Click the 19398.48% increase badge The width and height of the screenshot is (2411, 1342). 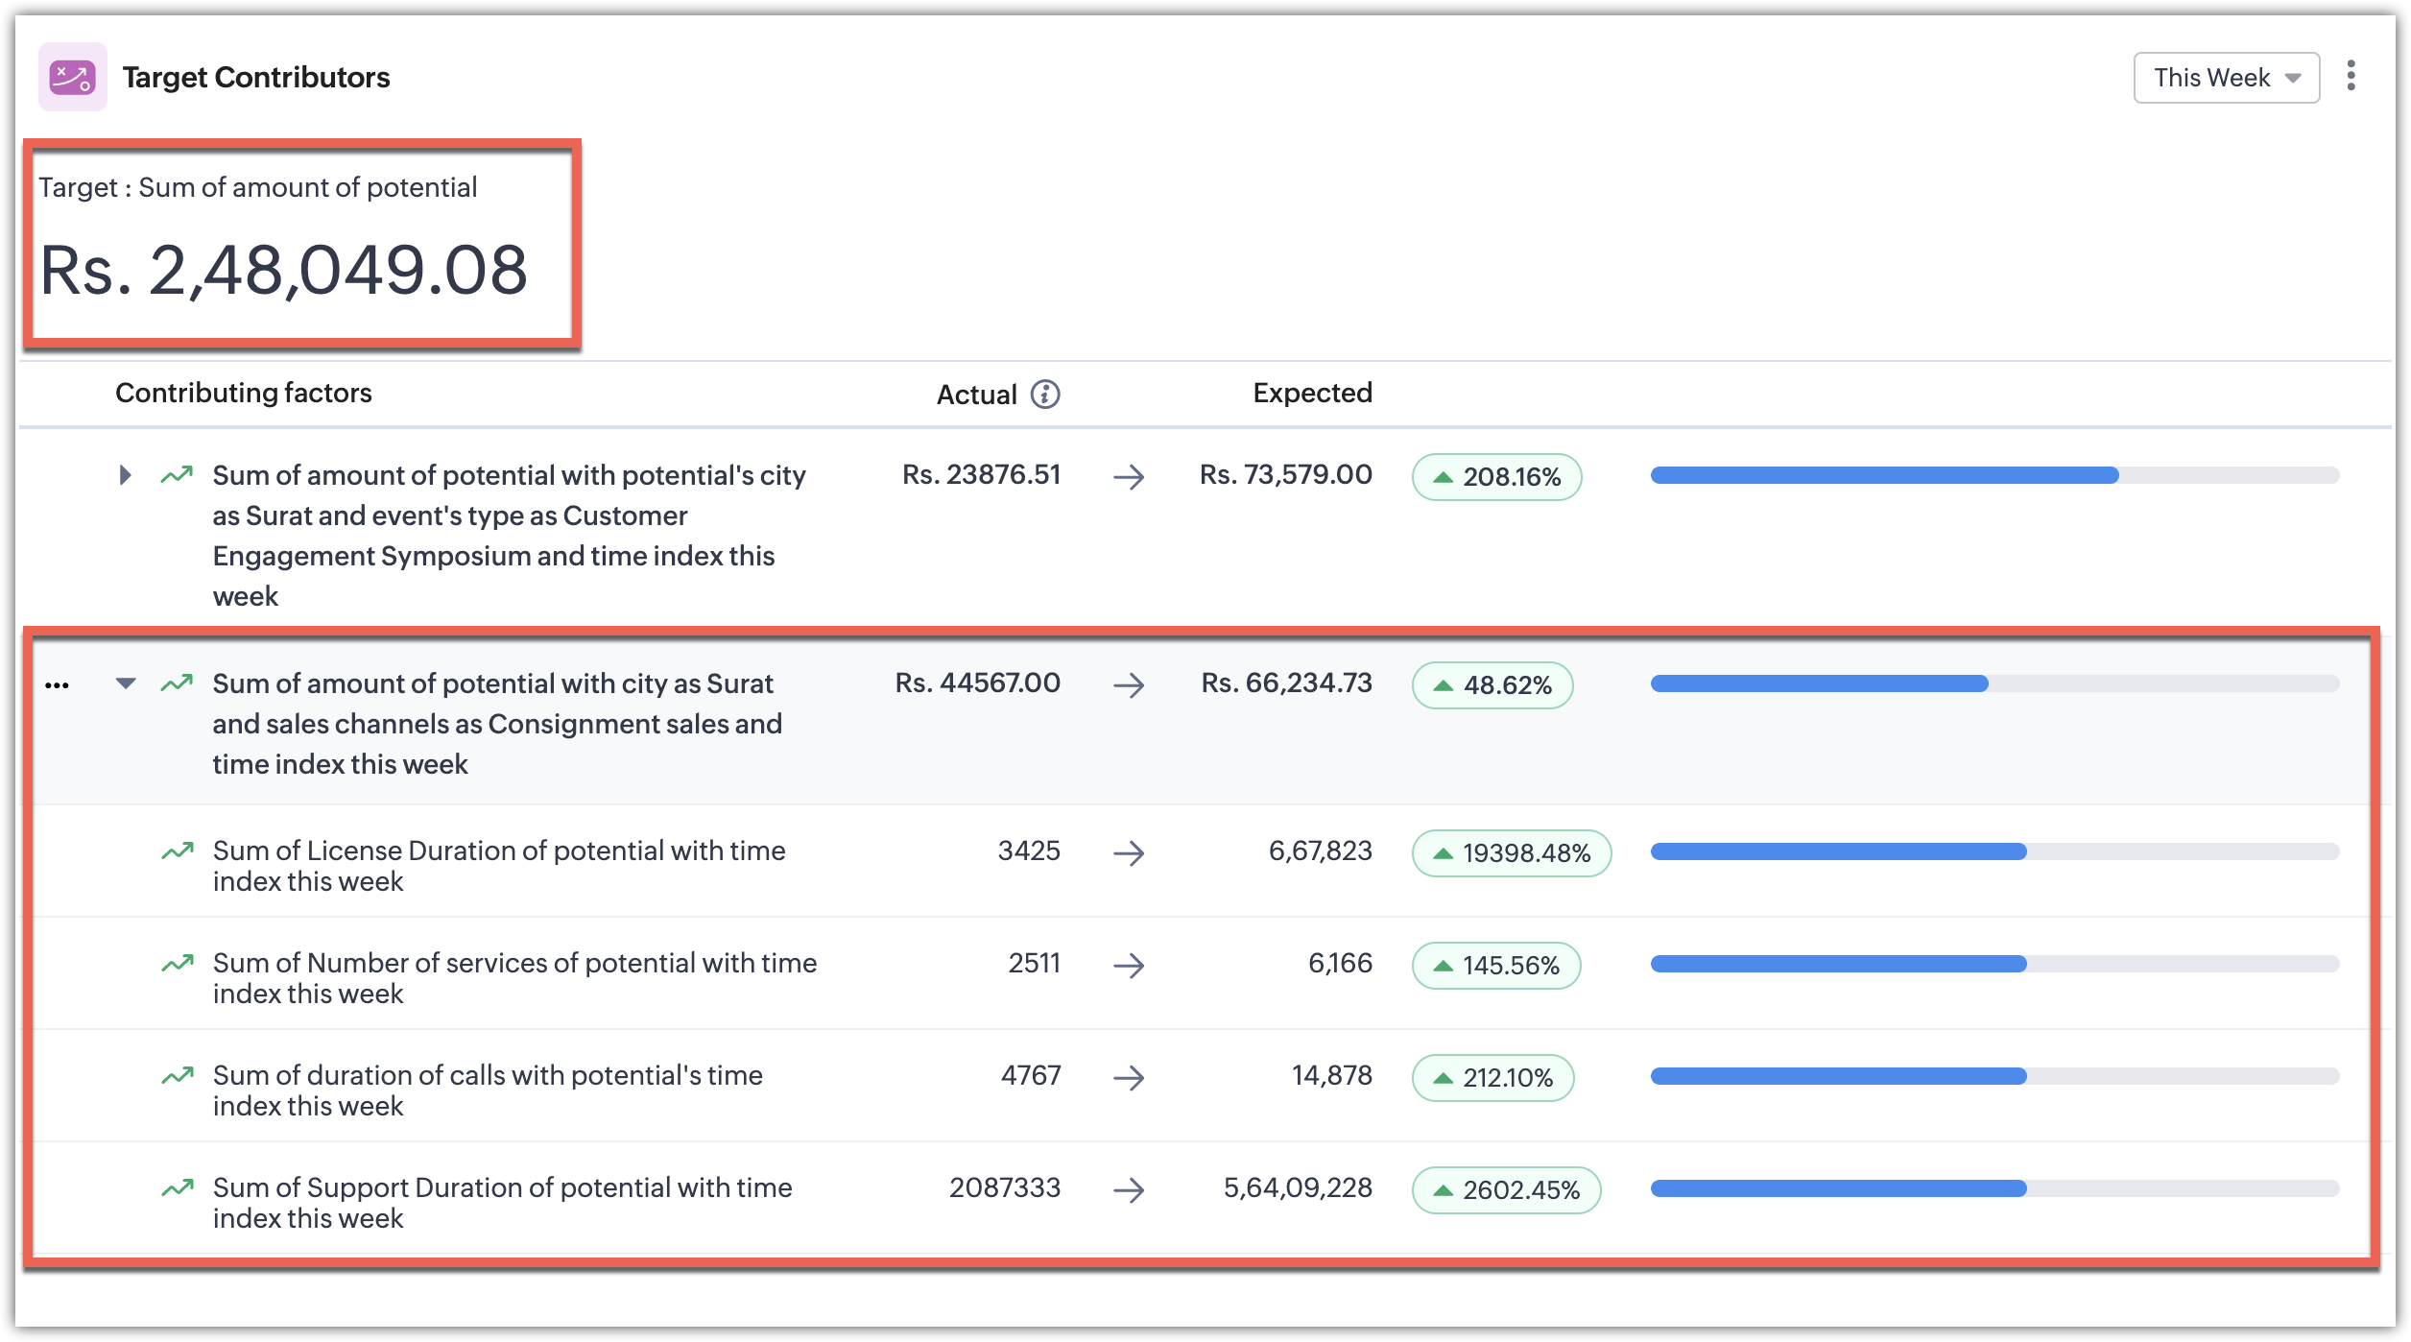point(1511,853)
